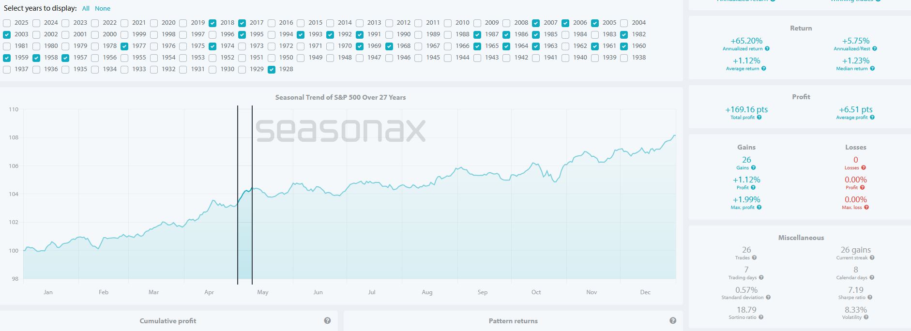Uncheck the 2007 year checkbox
The width and height of the screenshot is (911, 331).
click(x=536, y=23)
